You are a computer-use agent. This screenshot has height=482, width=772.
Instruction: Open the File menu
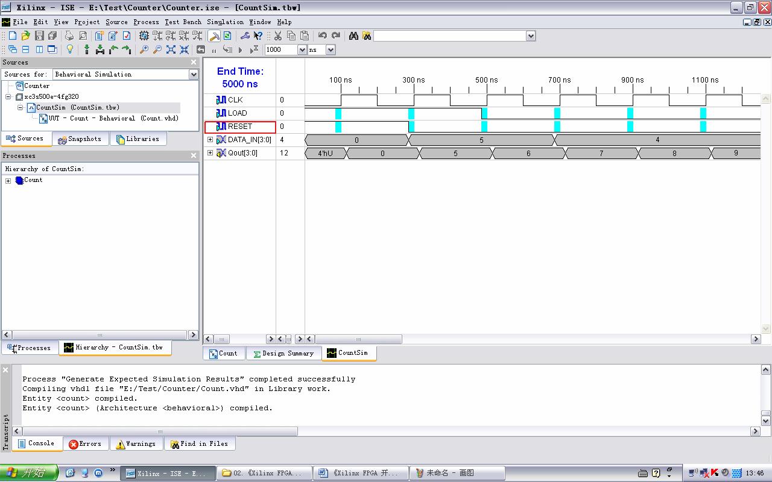click(x=21, y=22)
